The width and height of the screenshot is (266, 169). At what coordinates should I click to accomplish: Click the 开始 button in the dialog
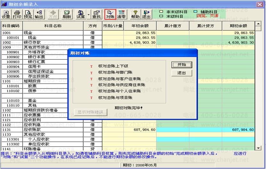tap(182, 65)
